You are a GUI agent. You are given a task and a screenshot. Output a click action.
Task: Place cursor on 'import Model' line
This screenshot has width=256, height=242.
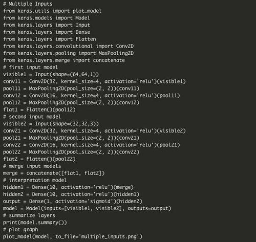47,18
